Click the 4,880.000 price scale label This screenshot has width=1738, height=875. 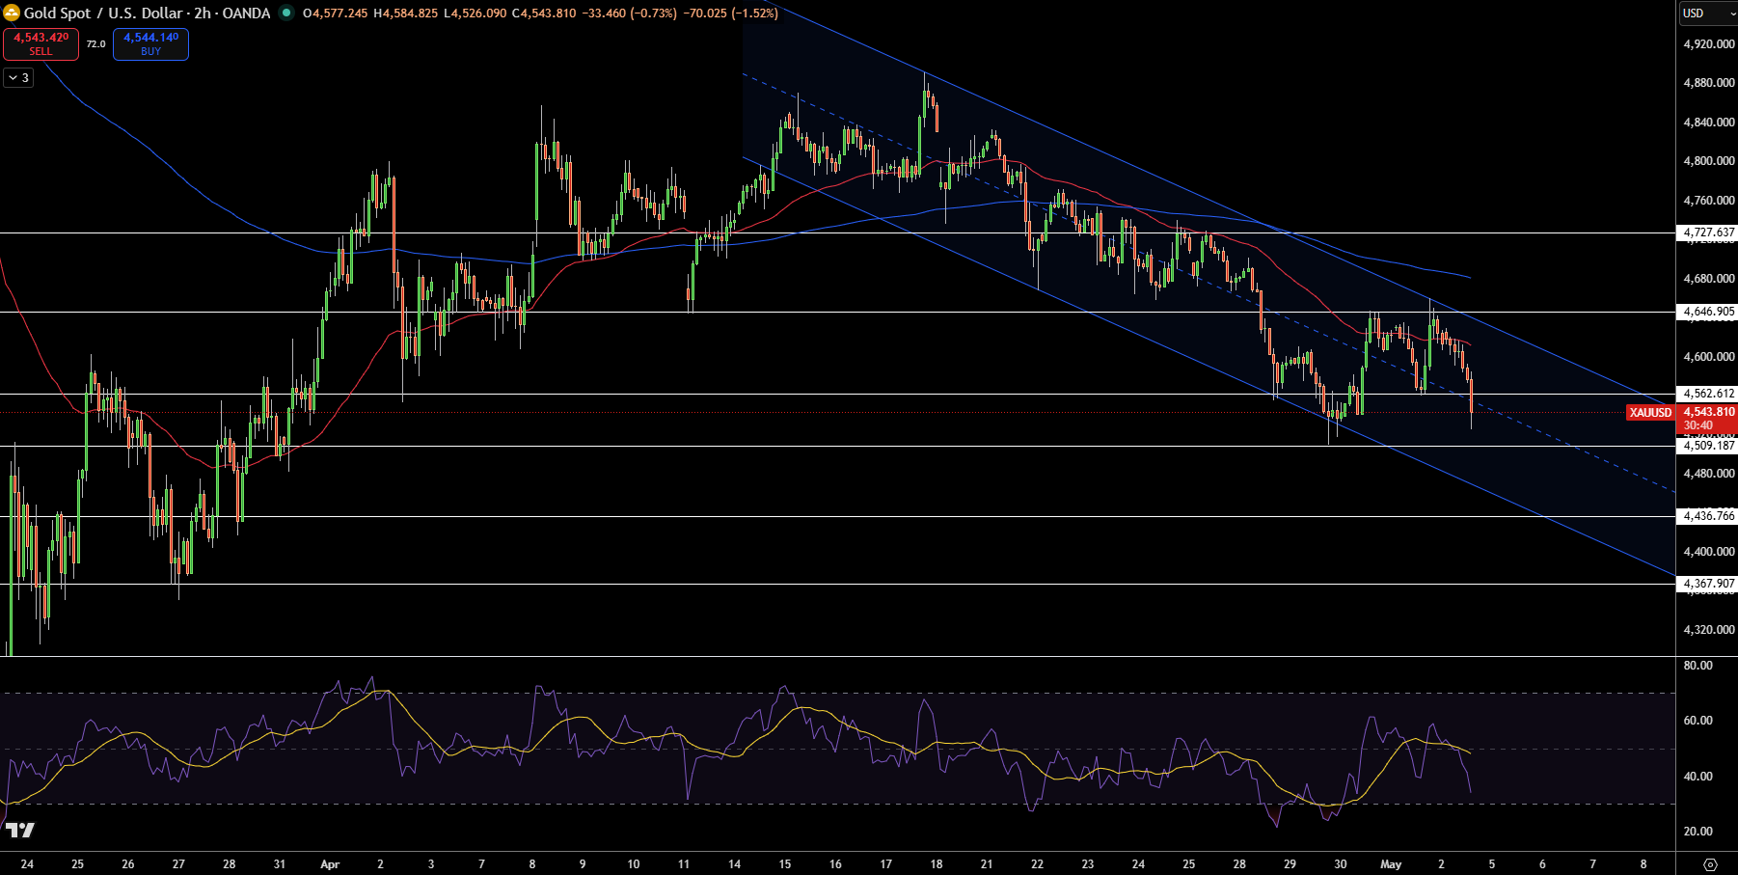click(x=1708, y=83)
